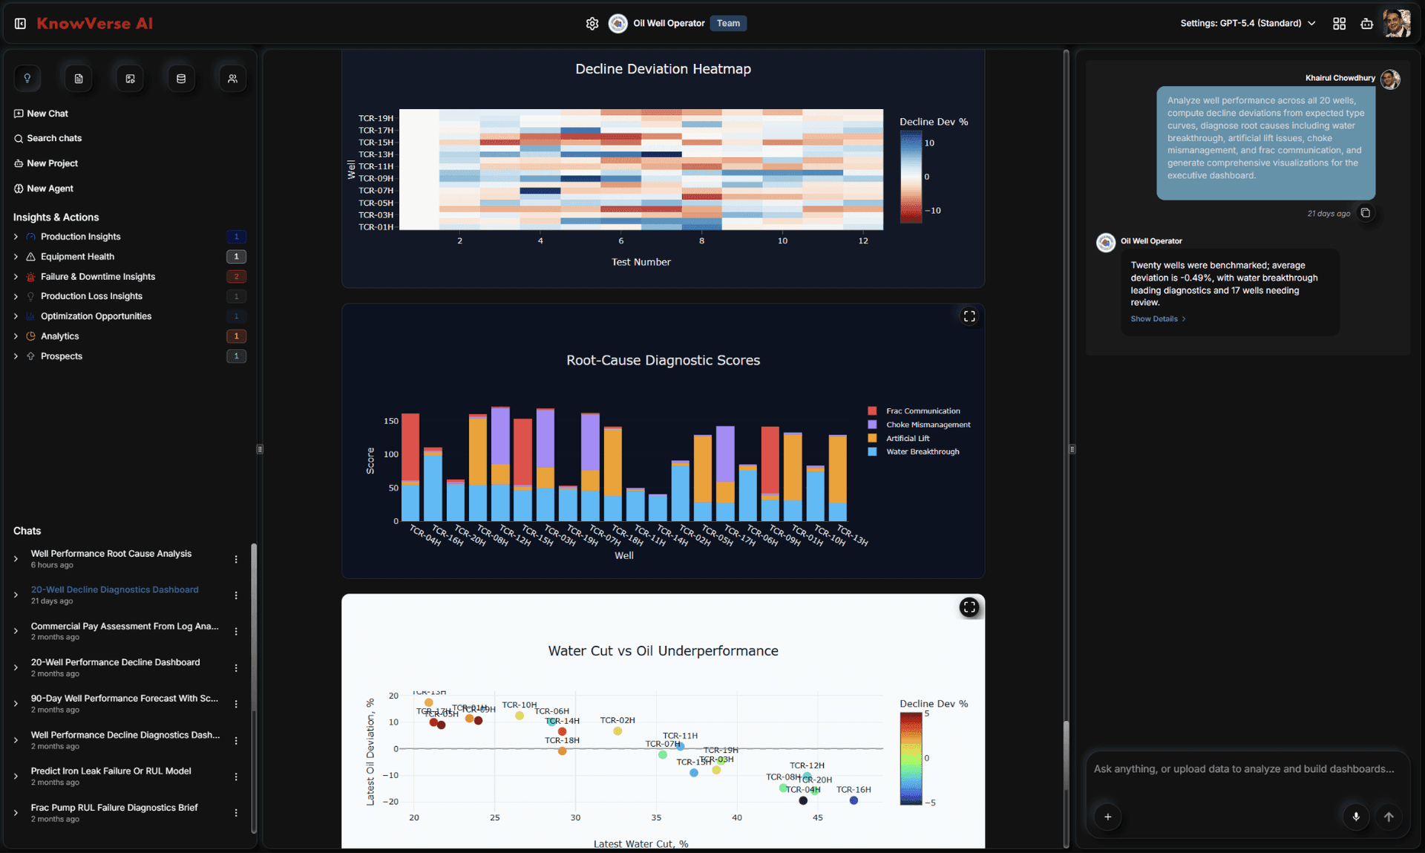Click the Oil Well Operator agent avatar
The width and height of the screenshot is (1425, 853).
618,24
